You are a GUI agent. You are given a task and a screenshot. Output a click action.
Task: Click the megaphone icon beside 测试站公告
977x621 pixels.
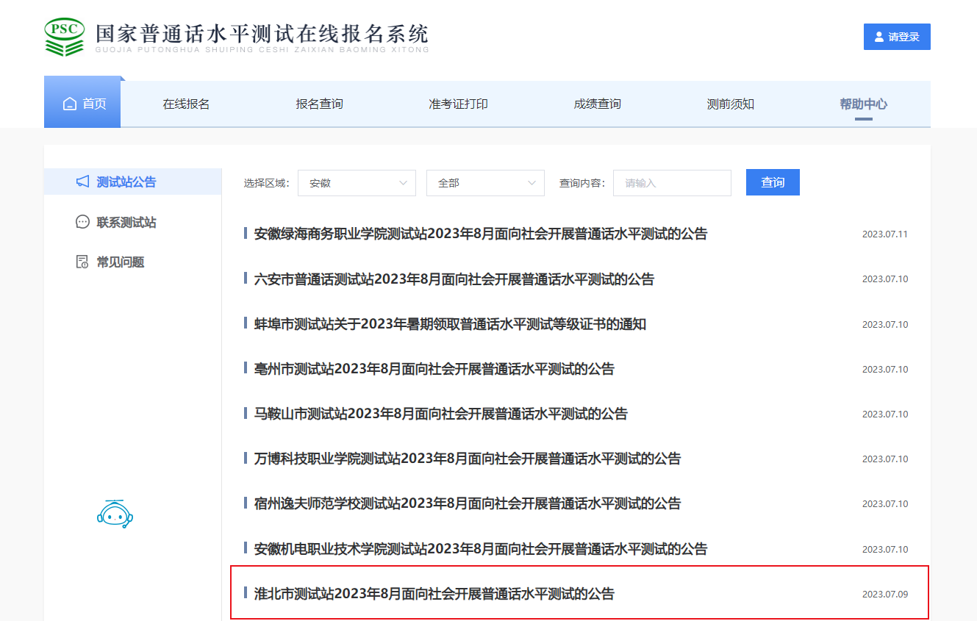click(x=83, y=182)
